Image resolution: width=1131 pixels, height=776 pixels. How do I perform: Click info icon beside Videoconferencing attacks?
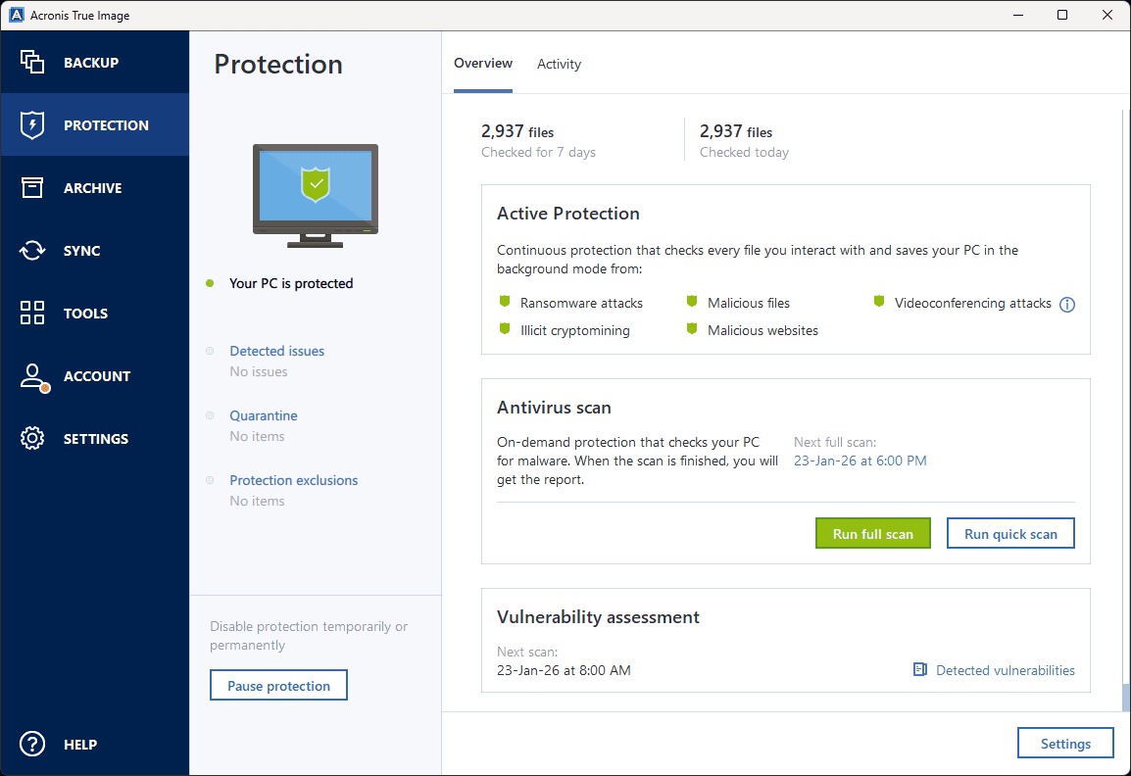pos(1067,305)
